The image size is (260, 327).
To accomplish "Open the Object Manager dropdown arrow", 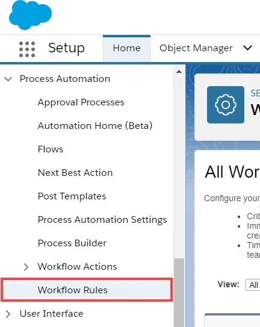I will [247, 48].
